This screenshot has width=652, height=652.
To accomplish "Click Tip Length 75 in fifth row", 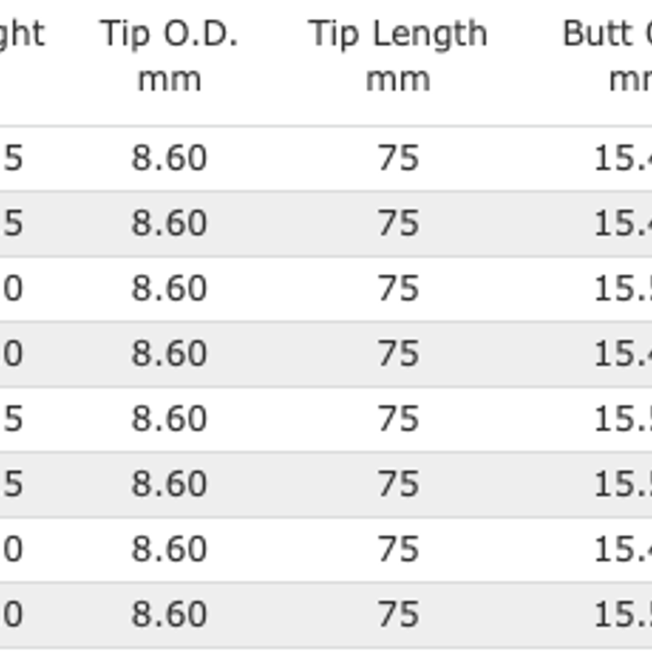I will pyautogui.click(x=398, y=419).
